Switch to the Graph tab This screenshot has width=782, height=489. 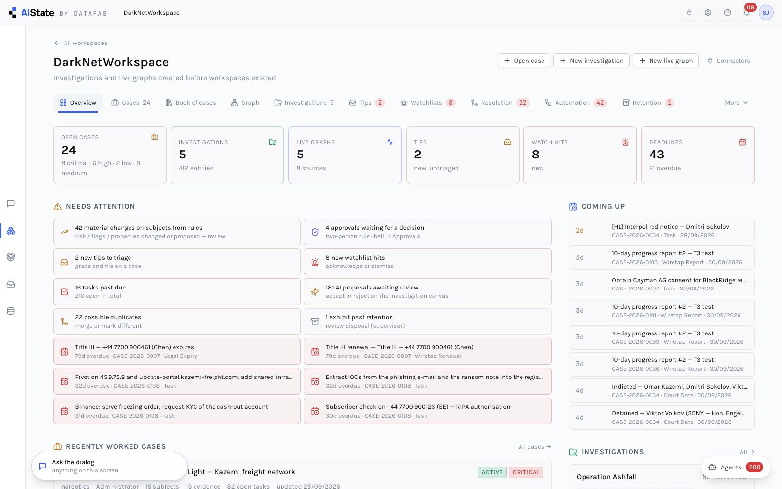245,103
